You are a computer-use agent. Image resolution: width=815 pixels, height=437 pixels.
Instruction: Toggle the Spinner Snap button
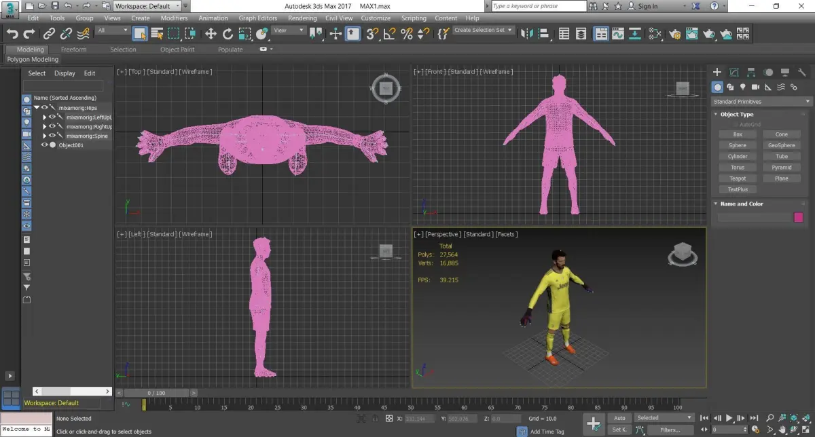pyautogui.click(x=422, y=33)
